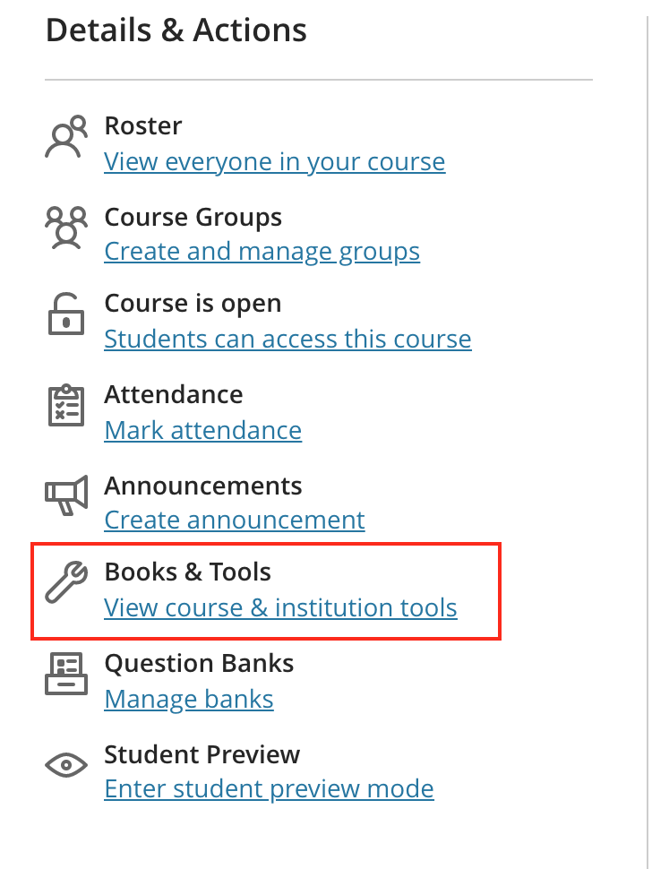Screen dimensions: 652x869
Task: Click the Details & Actions title
Action: point(176,30)
